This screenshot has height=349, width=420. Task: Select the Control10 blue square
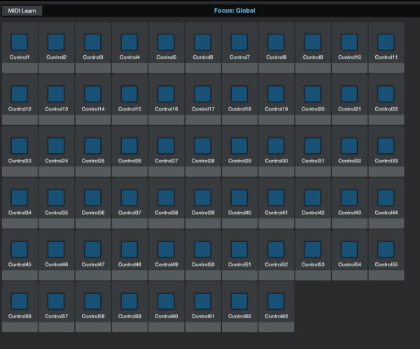point(349,42)
